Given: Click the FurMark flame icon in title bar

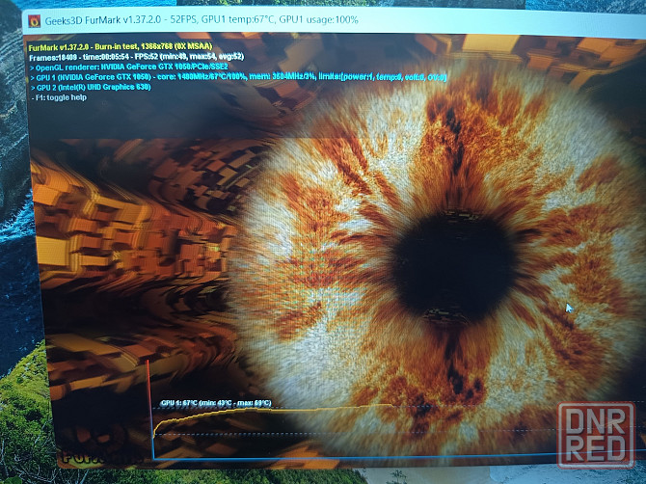Looking at the screenshot, I should click(x=34, y=20).
